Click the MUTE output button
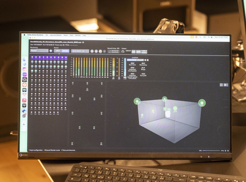This screenshot has height=182, width=246. point(138,51)
